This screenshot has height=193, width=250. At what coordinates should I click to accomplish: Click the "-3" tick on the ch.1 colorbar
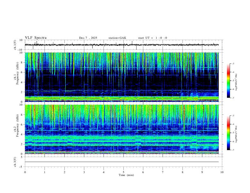click(233, 63)
